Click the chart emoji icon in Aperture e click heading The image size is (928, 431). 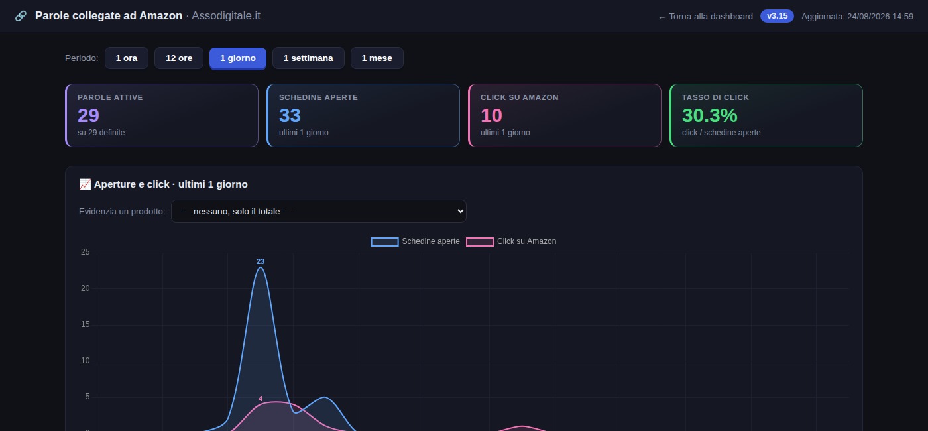85,184
